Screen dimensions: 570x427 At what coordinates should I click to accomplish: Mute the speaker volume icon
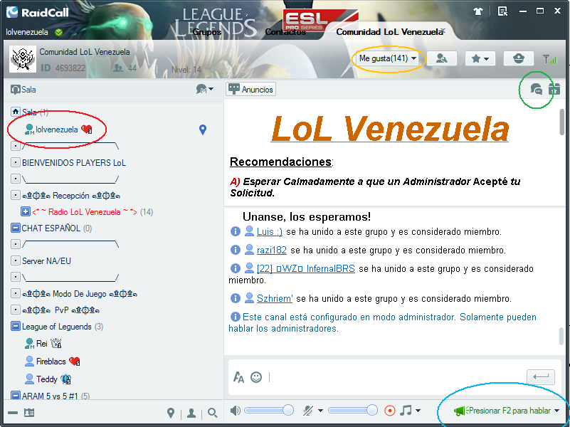pyautogui.click(x=236, y=411)
